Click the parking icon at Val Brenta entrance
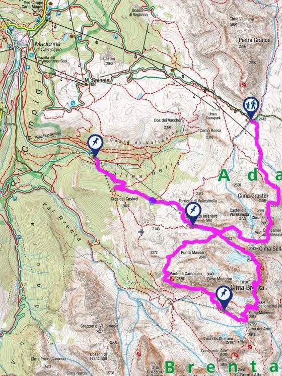 point(15,198)
